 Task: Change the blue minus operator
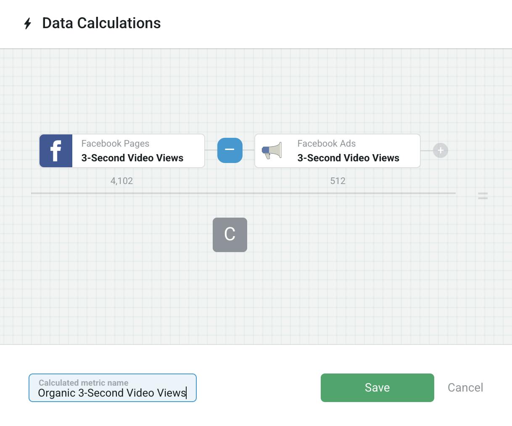pyautogui.click(x=230, y=150)
